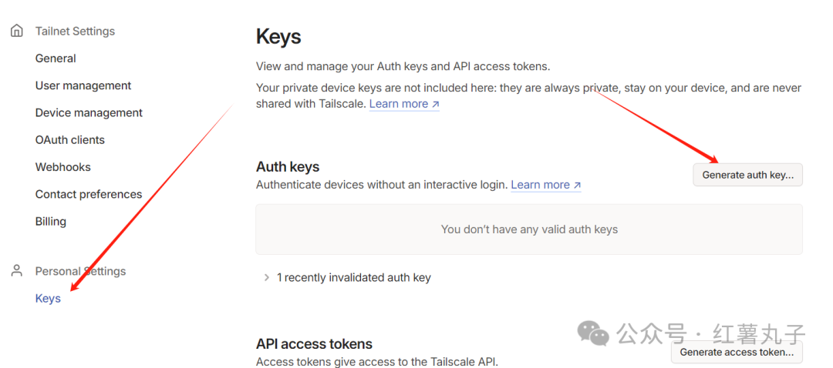Select Keys under Personal Settings
The image size is (833, 368).
tap(48, 299)
